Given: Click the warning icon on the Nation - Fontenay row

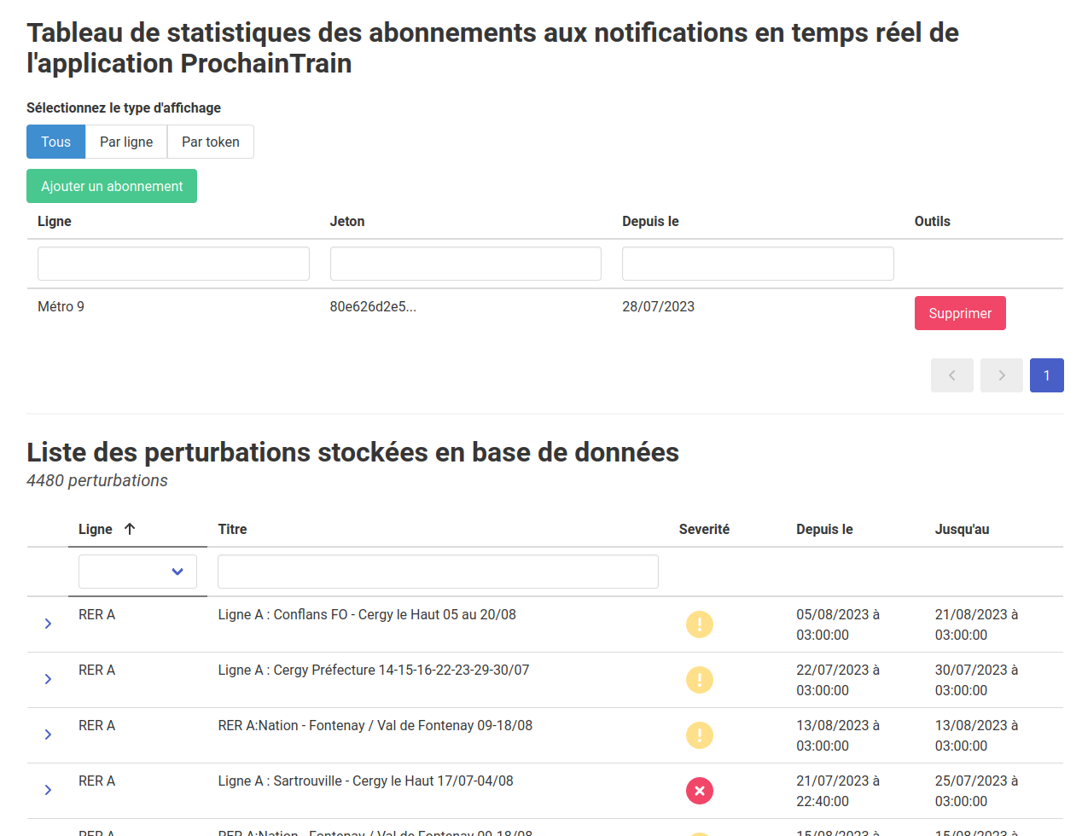Looking at the screenshot, I should 700,734.
